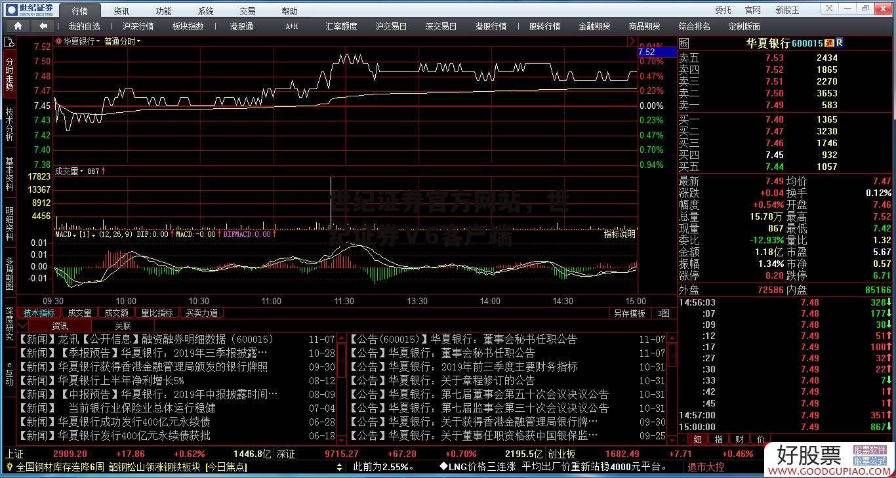The image size is (896, 478).
Task: Click the fullscreen icon in title bar
Action: click(829, 10)
